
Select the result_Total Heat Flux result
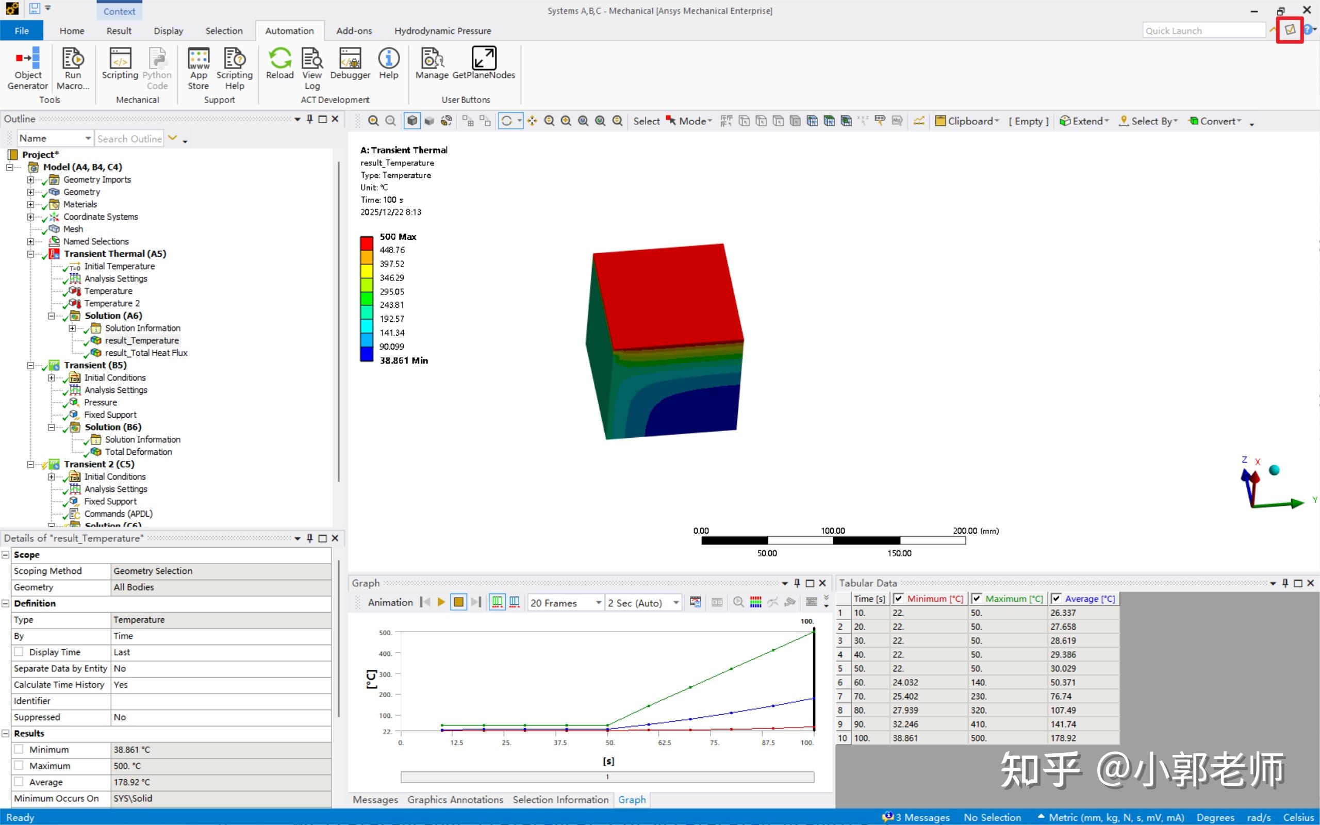point(145,353)
